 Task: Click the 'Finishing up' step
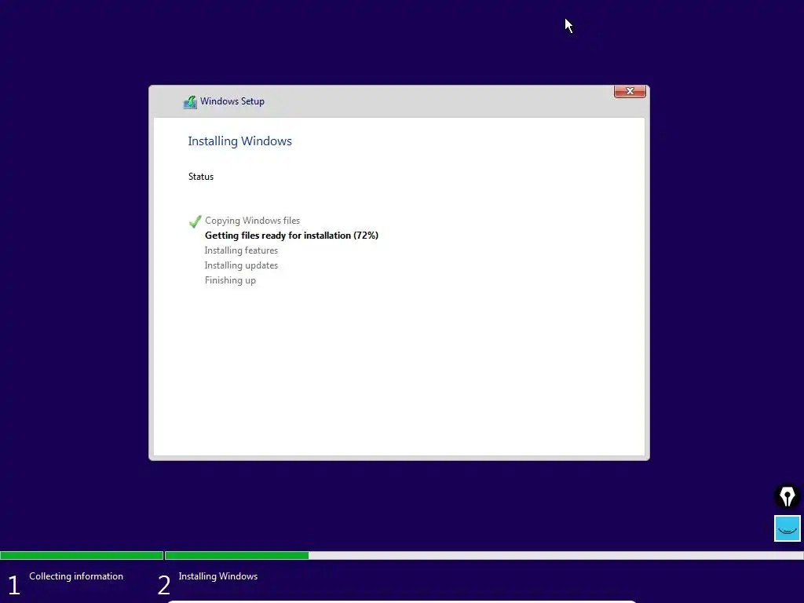230,280
